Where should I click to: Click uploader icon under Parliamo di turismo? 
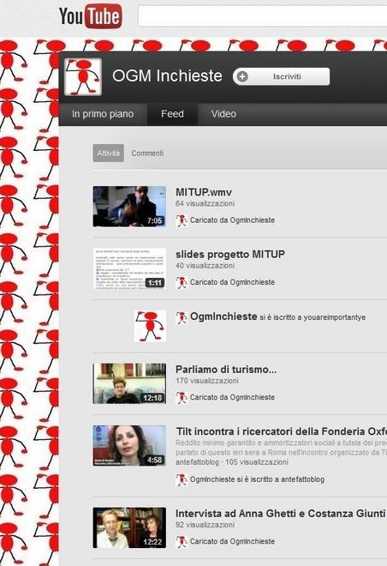pyautogui.click(x=182, y=397)
